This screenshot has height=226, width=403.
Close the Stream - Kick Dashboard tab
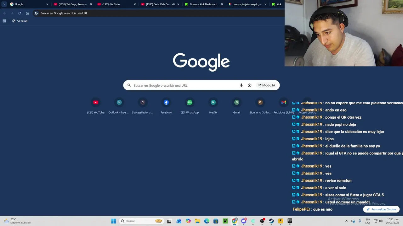pos(222,4)
